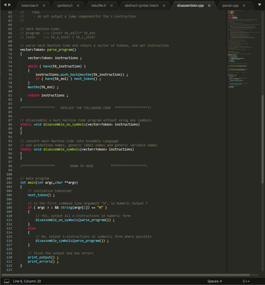This screenshot has width=265, height=285.
Task: Click the disassemble_no_symbols function definition name
Action: pos(64,125)
